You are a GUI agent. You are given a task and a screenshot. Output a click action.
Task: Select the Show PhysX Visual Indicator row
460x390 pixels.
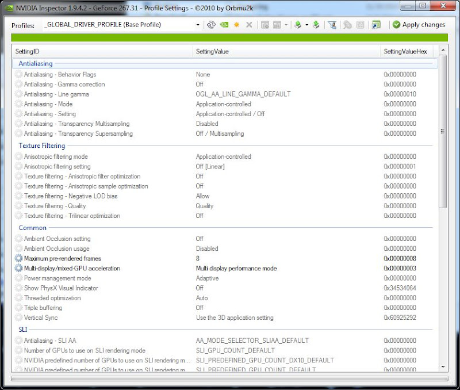point(225,288)
